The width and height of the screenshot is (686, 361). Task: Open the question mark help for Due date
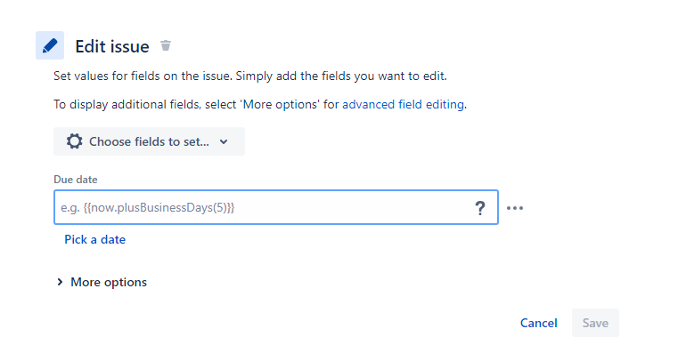(480, 208)
